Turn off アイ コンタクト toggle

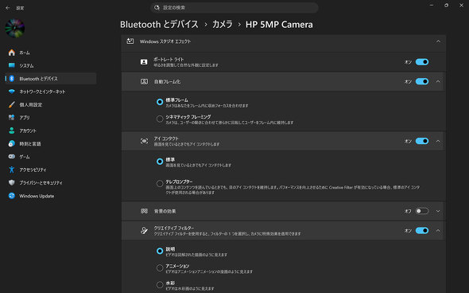coord(422,141)
